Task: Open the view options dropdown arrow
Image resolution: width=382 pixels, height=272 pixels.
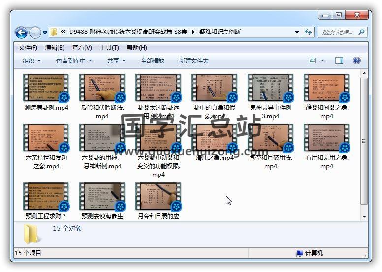Action: coord(322,60)
